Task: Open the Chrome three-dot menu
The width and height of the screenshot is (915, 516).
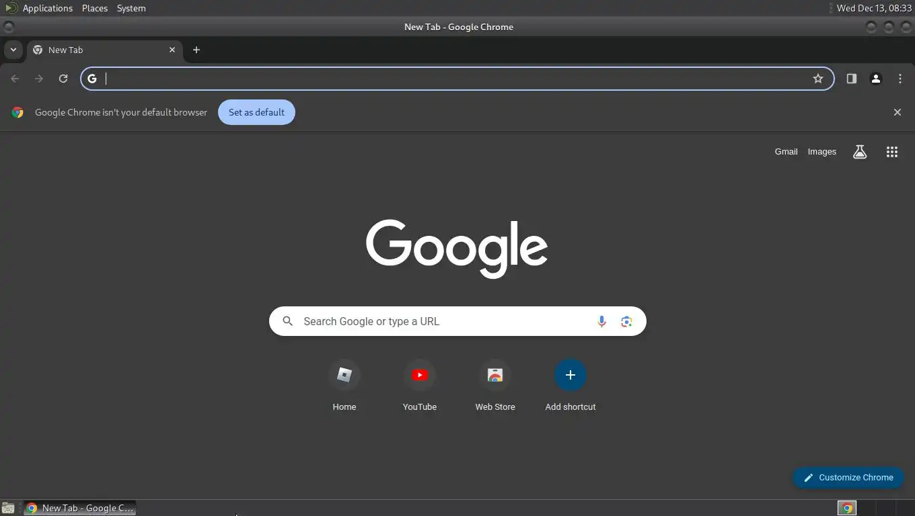Action: click(900, 79)
